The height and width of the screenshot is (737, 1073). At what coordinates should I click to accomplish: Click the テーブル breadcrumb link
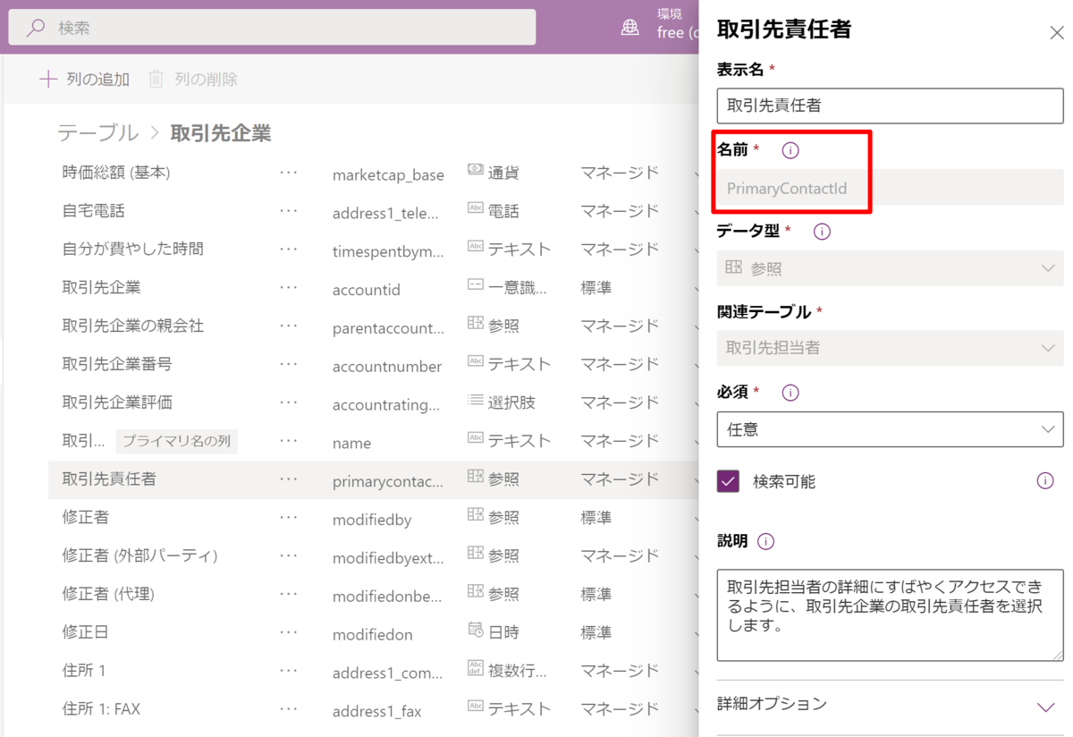97,131
